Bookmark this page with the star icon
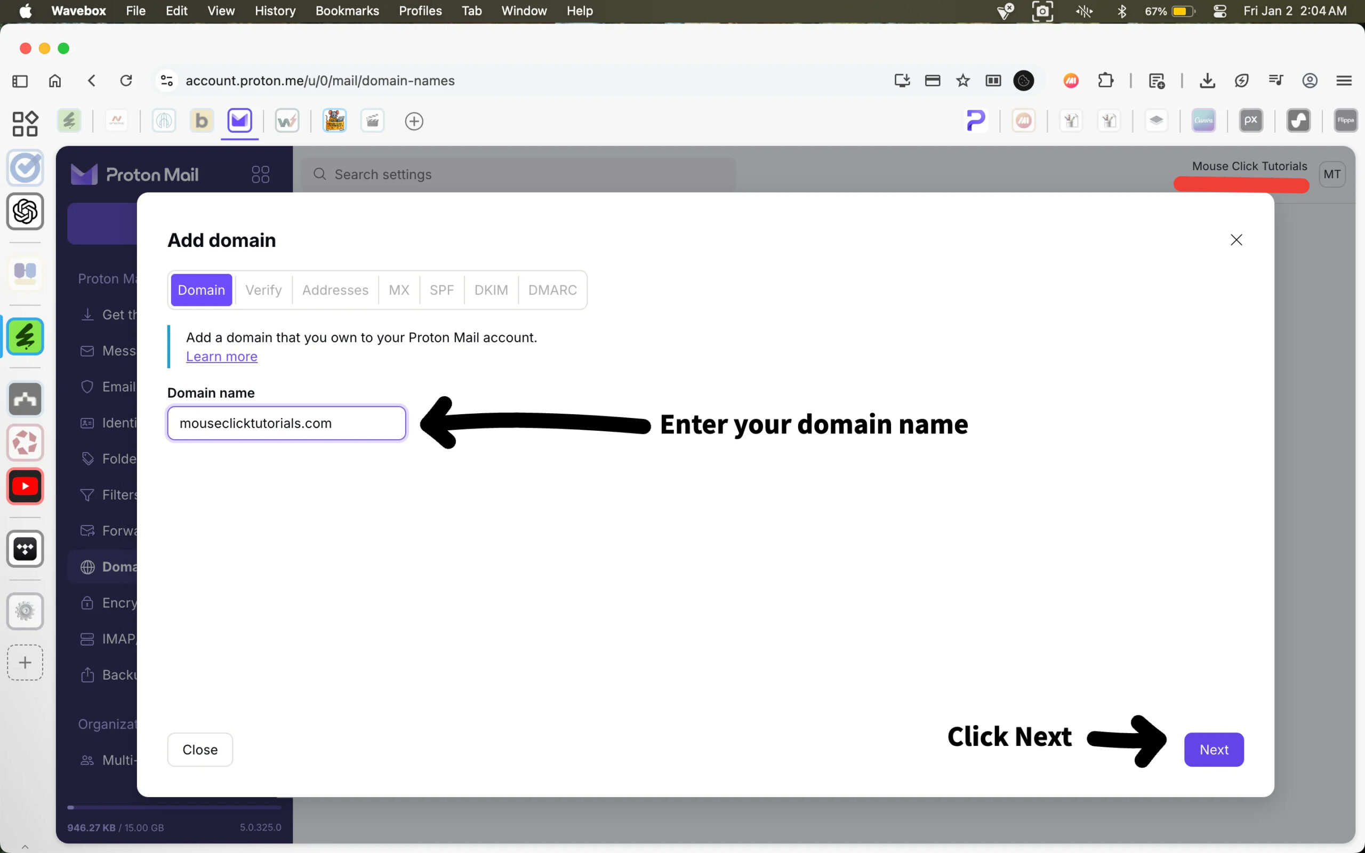The height and width of the screenshot is (853, 1365). [x=963, y=81]
